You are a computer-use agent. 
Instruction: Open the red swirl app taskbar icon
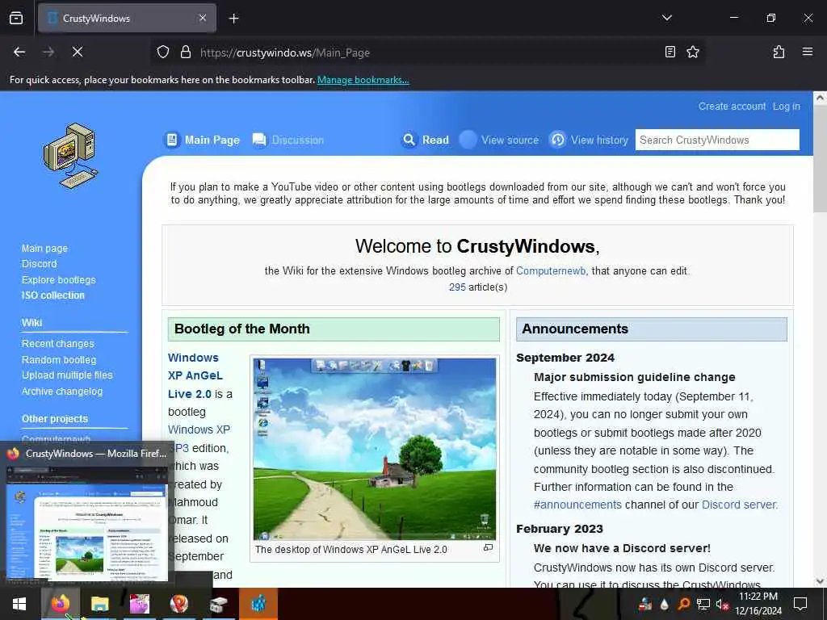[178, 604]
